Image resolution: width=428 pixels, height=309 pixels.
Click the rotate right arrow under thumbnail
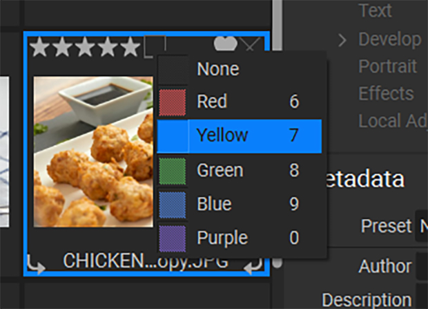click(x=253, y=265)
